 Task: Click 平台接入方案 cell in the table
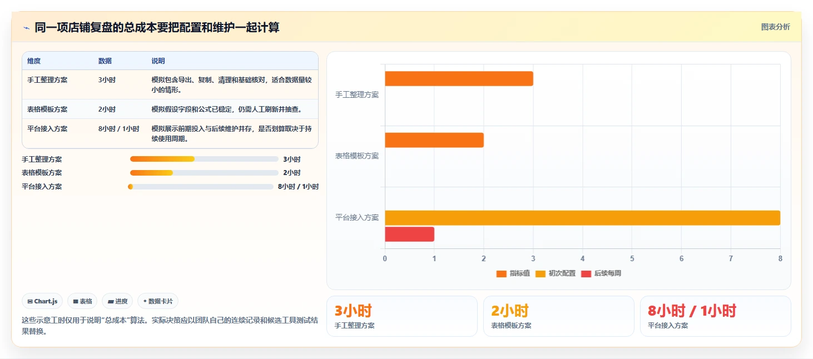(x=47, y=129)
